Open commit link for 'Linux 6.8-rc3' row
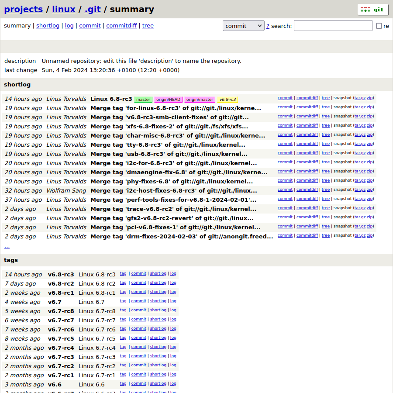The width and height of the screenshot is (393, 393). point(285,98)
